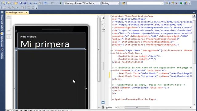The width and height of the screenshot is (197, 111).
Task: Open the Properties Window toolbar icon
Action: [x=172, y=3]
